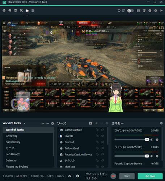Click the Go Live button
Viewport: 165px width, 181px height.
[x=150, y=176]
